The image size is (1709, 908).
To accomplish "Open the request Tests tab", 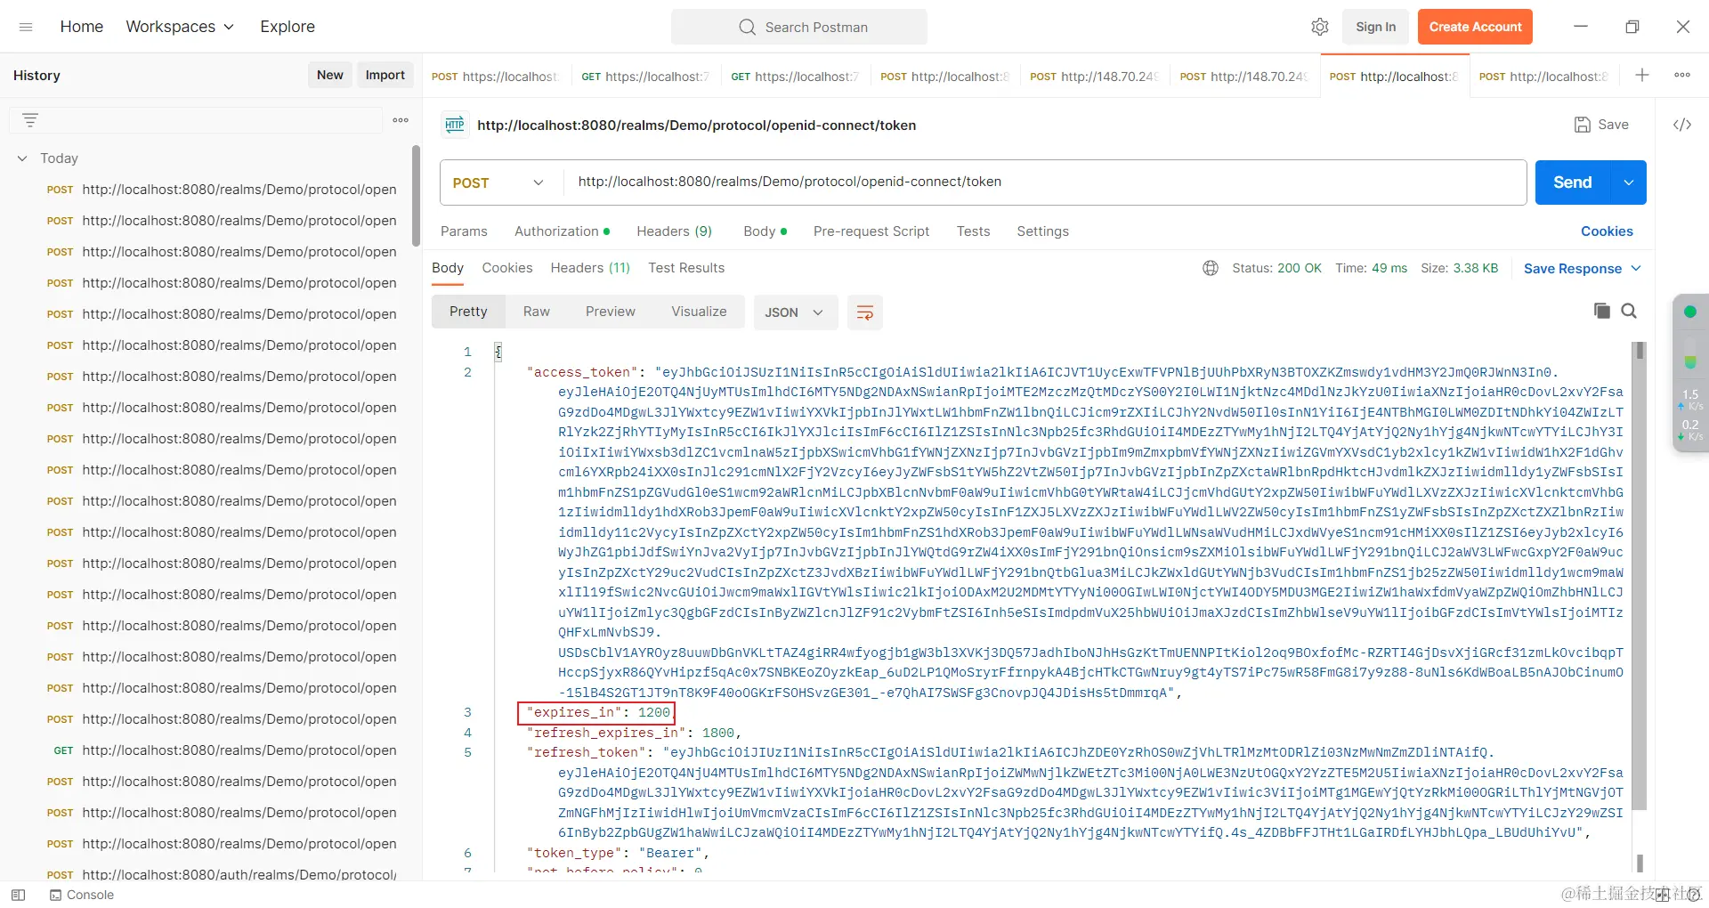I will (x=973, y=231).
